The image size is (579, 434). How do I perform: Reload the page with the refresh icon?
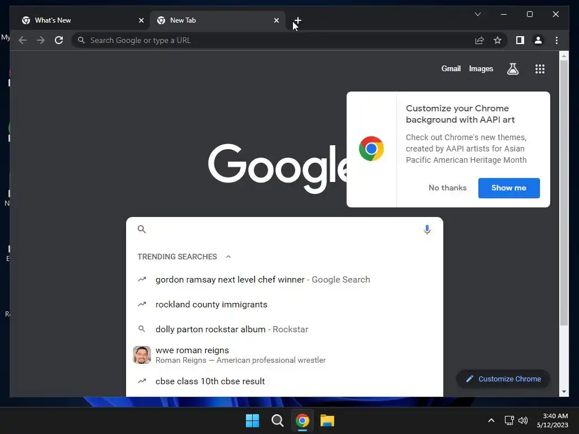tap(59, 40)
